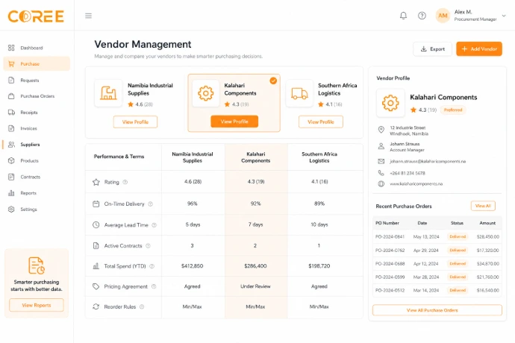View Profile for Southern Africa Logistics
515x343 pixels.
pyautogui.click(x=321, y=122)
